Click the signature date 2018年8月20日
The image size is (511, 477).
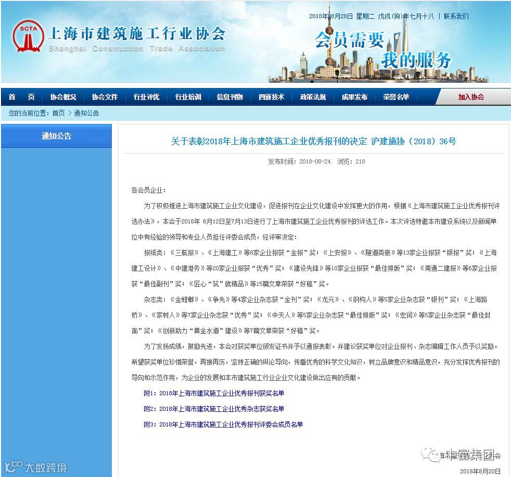tap(480, 471)
